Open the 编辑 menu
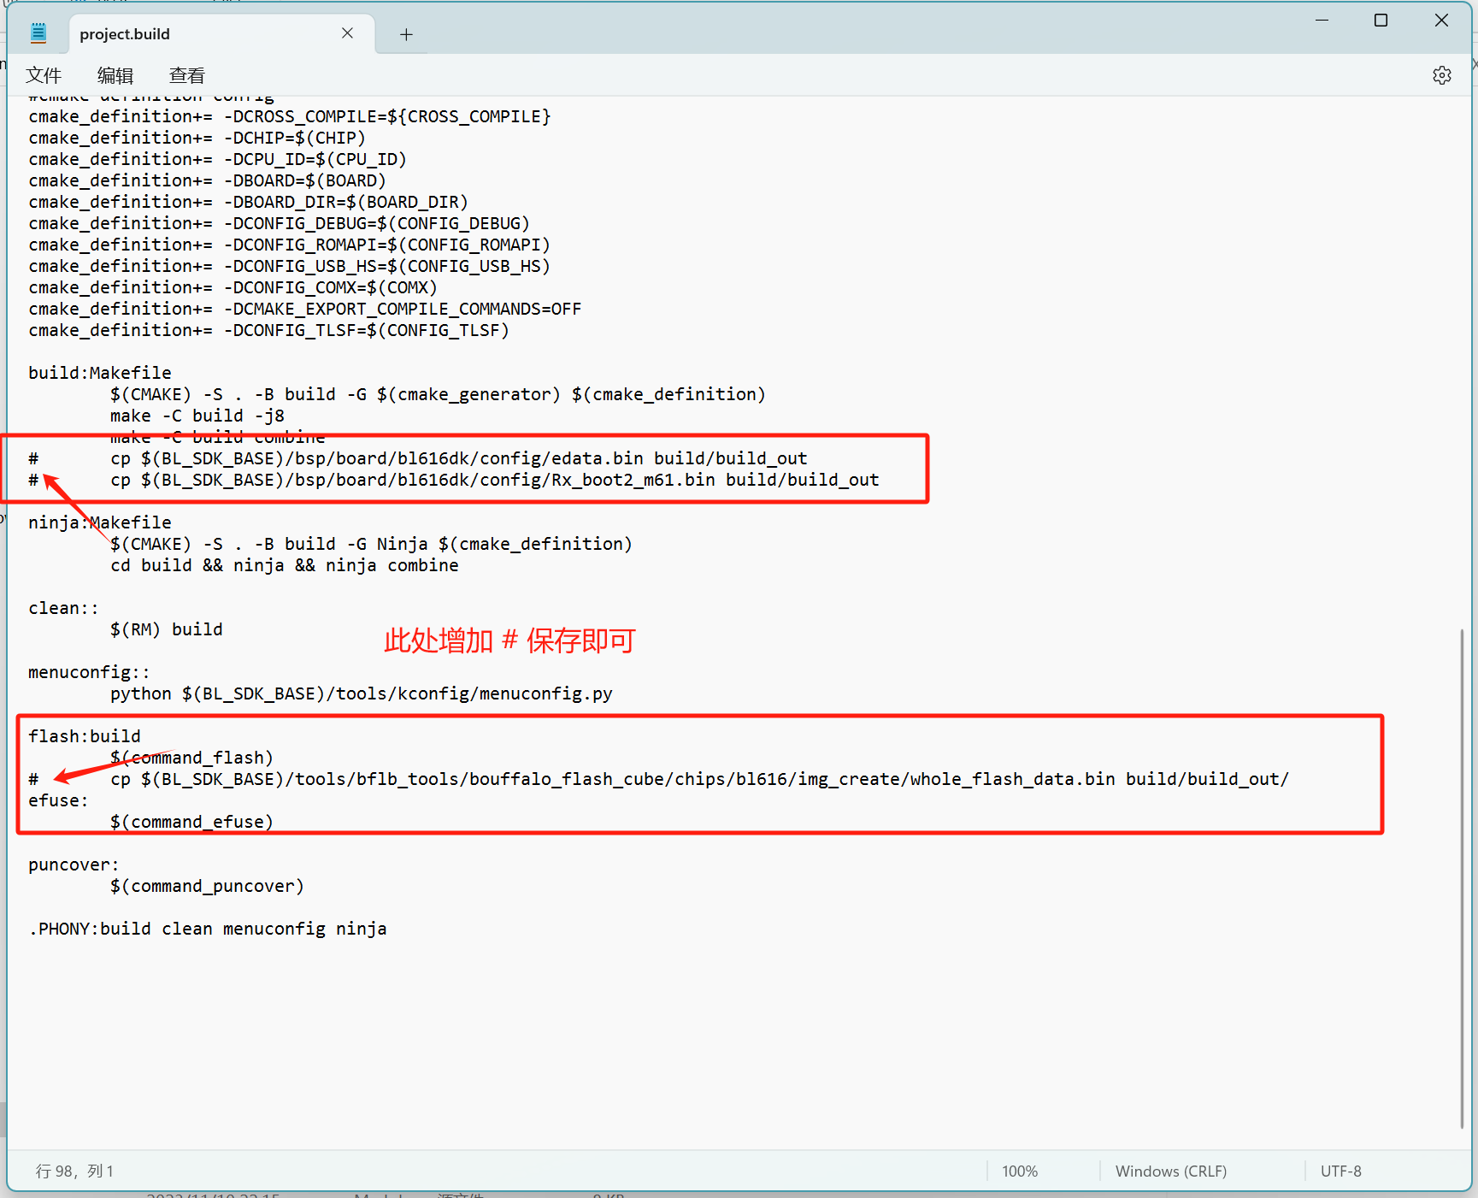1478x1198 pixels. [115, 75]
